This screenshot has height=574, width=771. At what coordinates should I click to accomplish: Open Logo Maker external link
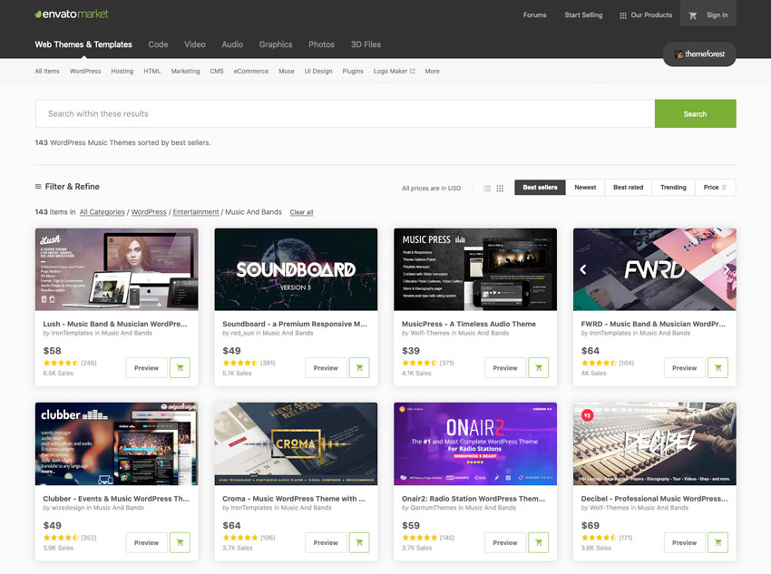tap(394, 72)
